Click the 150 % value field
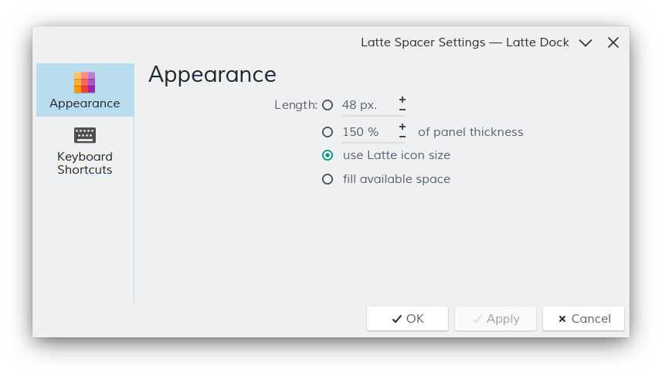The width and height of the screenshot is (662, 376). click(x=369, y=132)
